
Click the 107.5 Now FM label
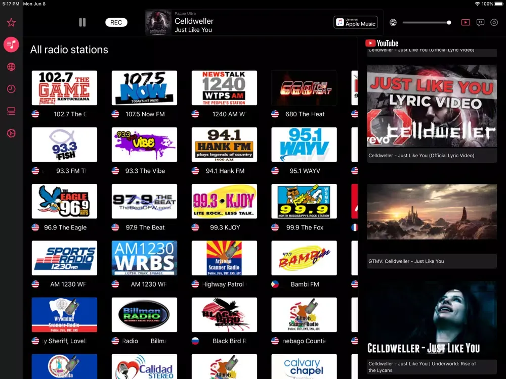pos(145,114)
